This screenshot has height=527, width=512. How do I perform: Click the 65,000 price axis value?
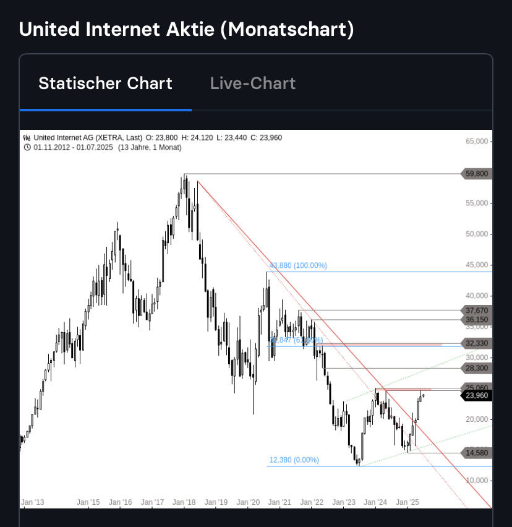(x=476, y=141)
